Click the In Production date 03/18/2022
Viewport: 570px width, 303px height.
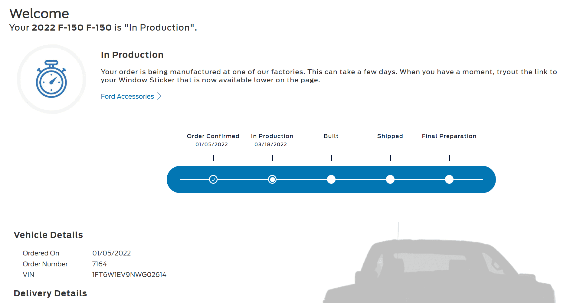coord(270,144)
